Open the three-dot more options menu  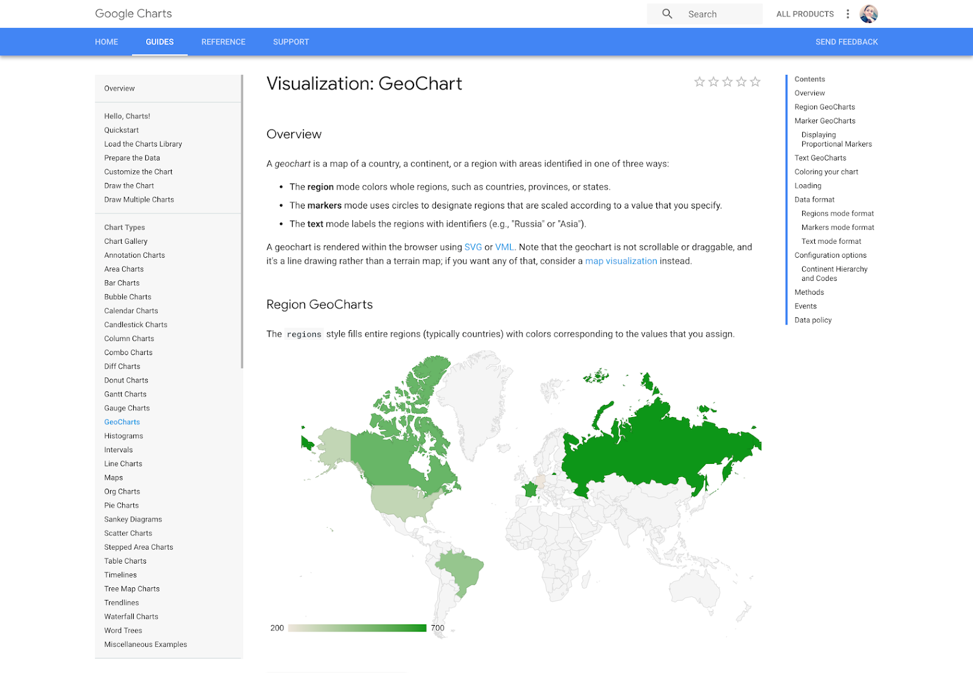848,14
